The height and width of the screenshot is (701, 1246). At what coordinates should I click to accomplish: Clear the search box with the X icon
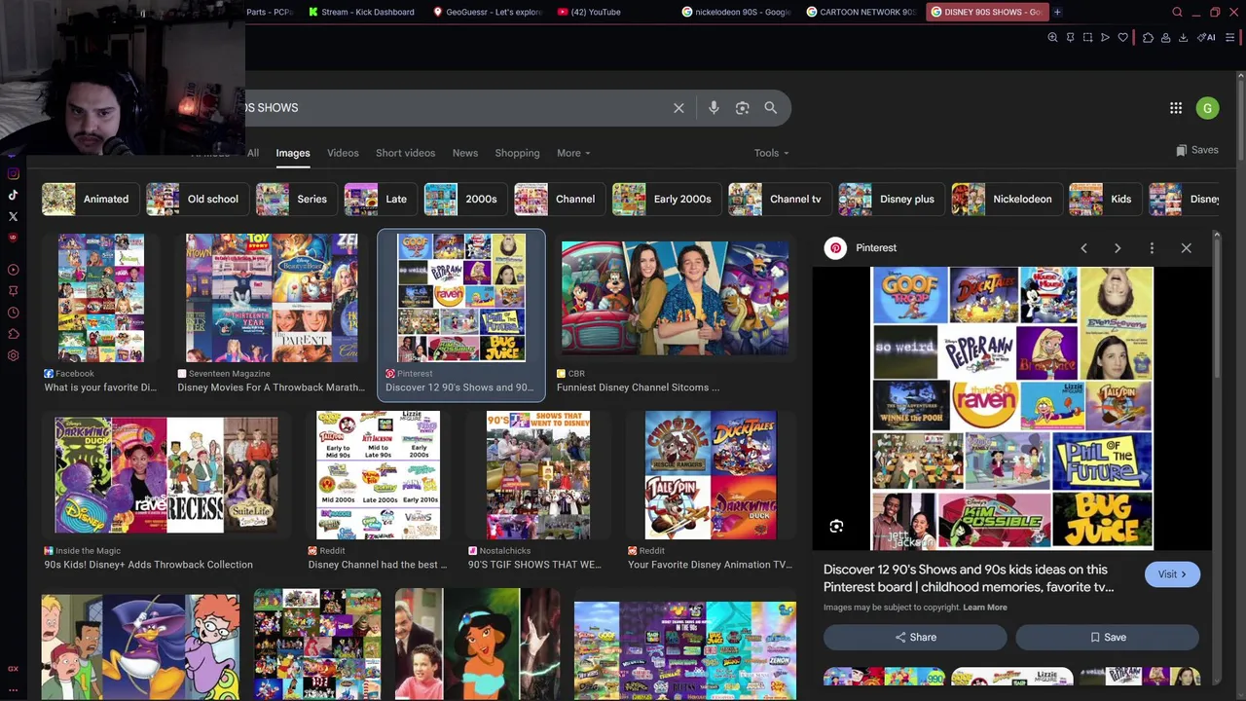[678, 108]
